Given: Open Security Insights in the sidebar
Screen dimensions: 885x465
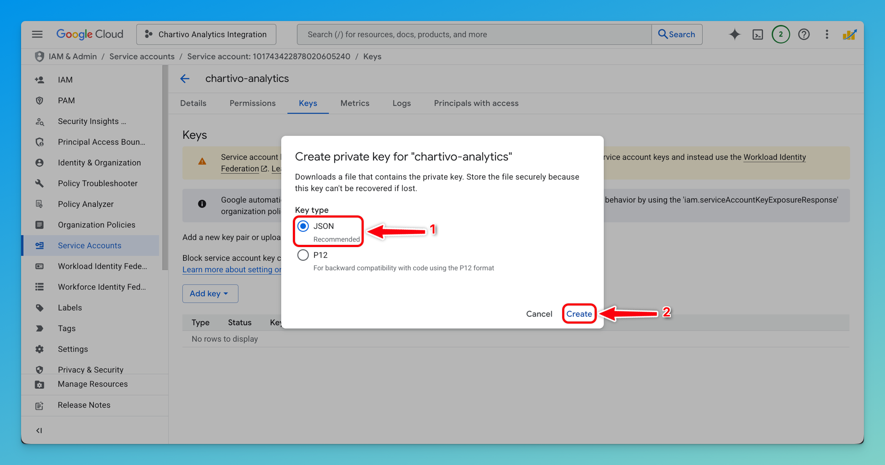Looking at the screenshot, I should tap(91, 121).
